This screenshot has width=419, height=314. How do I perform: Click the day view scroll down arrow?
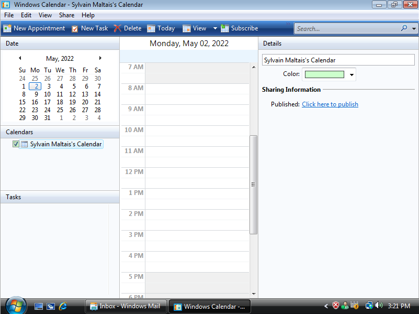254,294
